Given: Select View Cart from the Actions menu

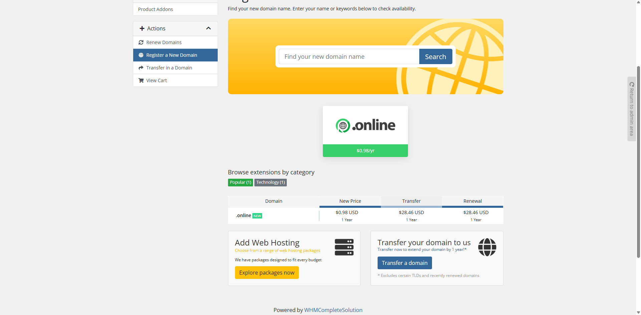Looking at the screenshot, I should pos(156,81).
